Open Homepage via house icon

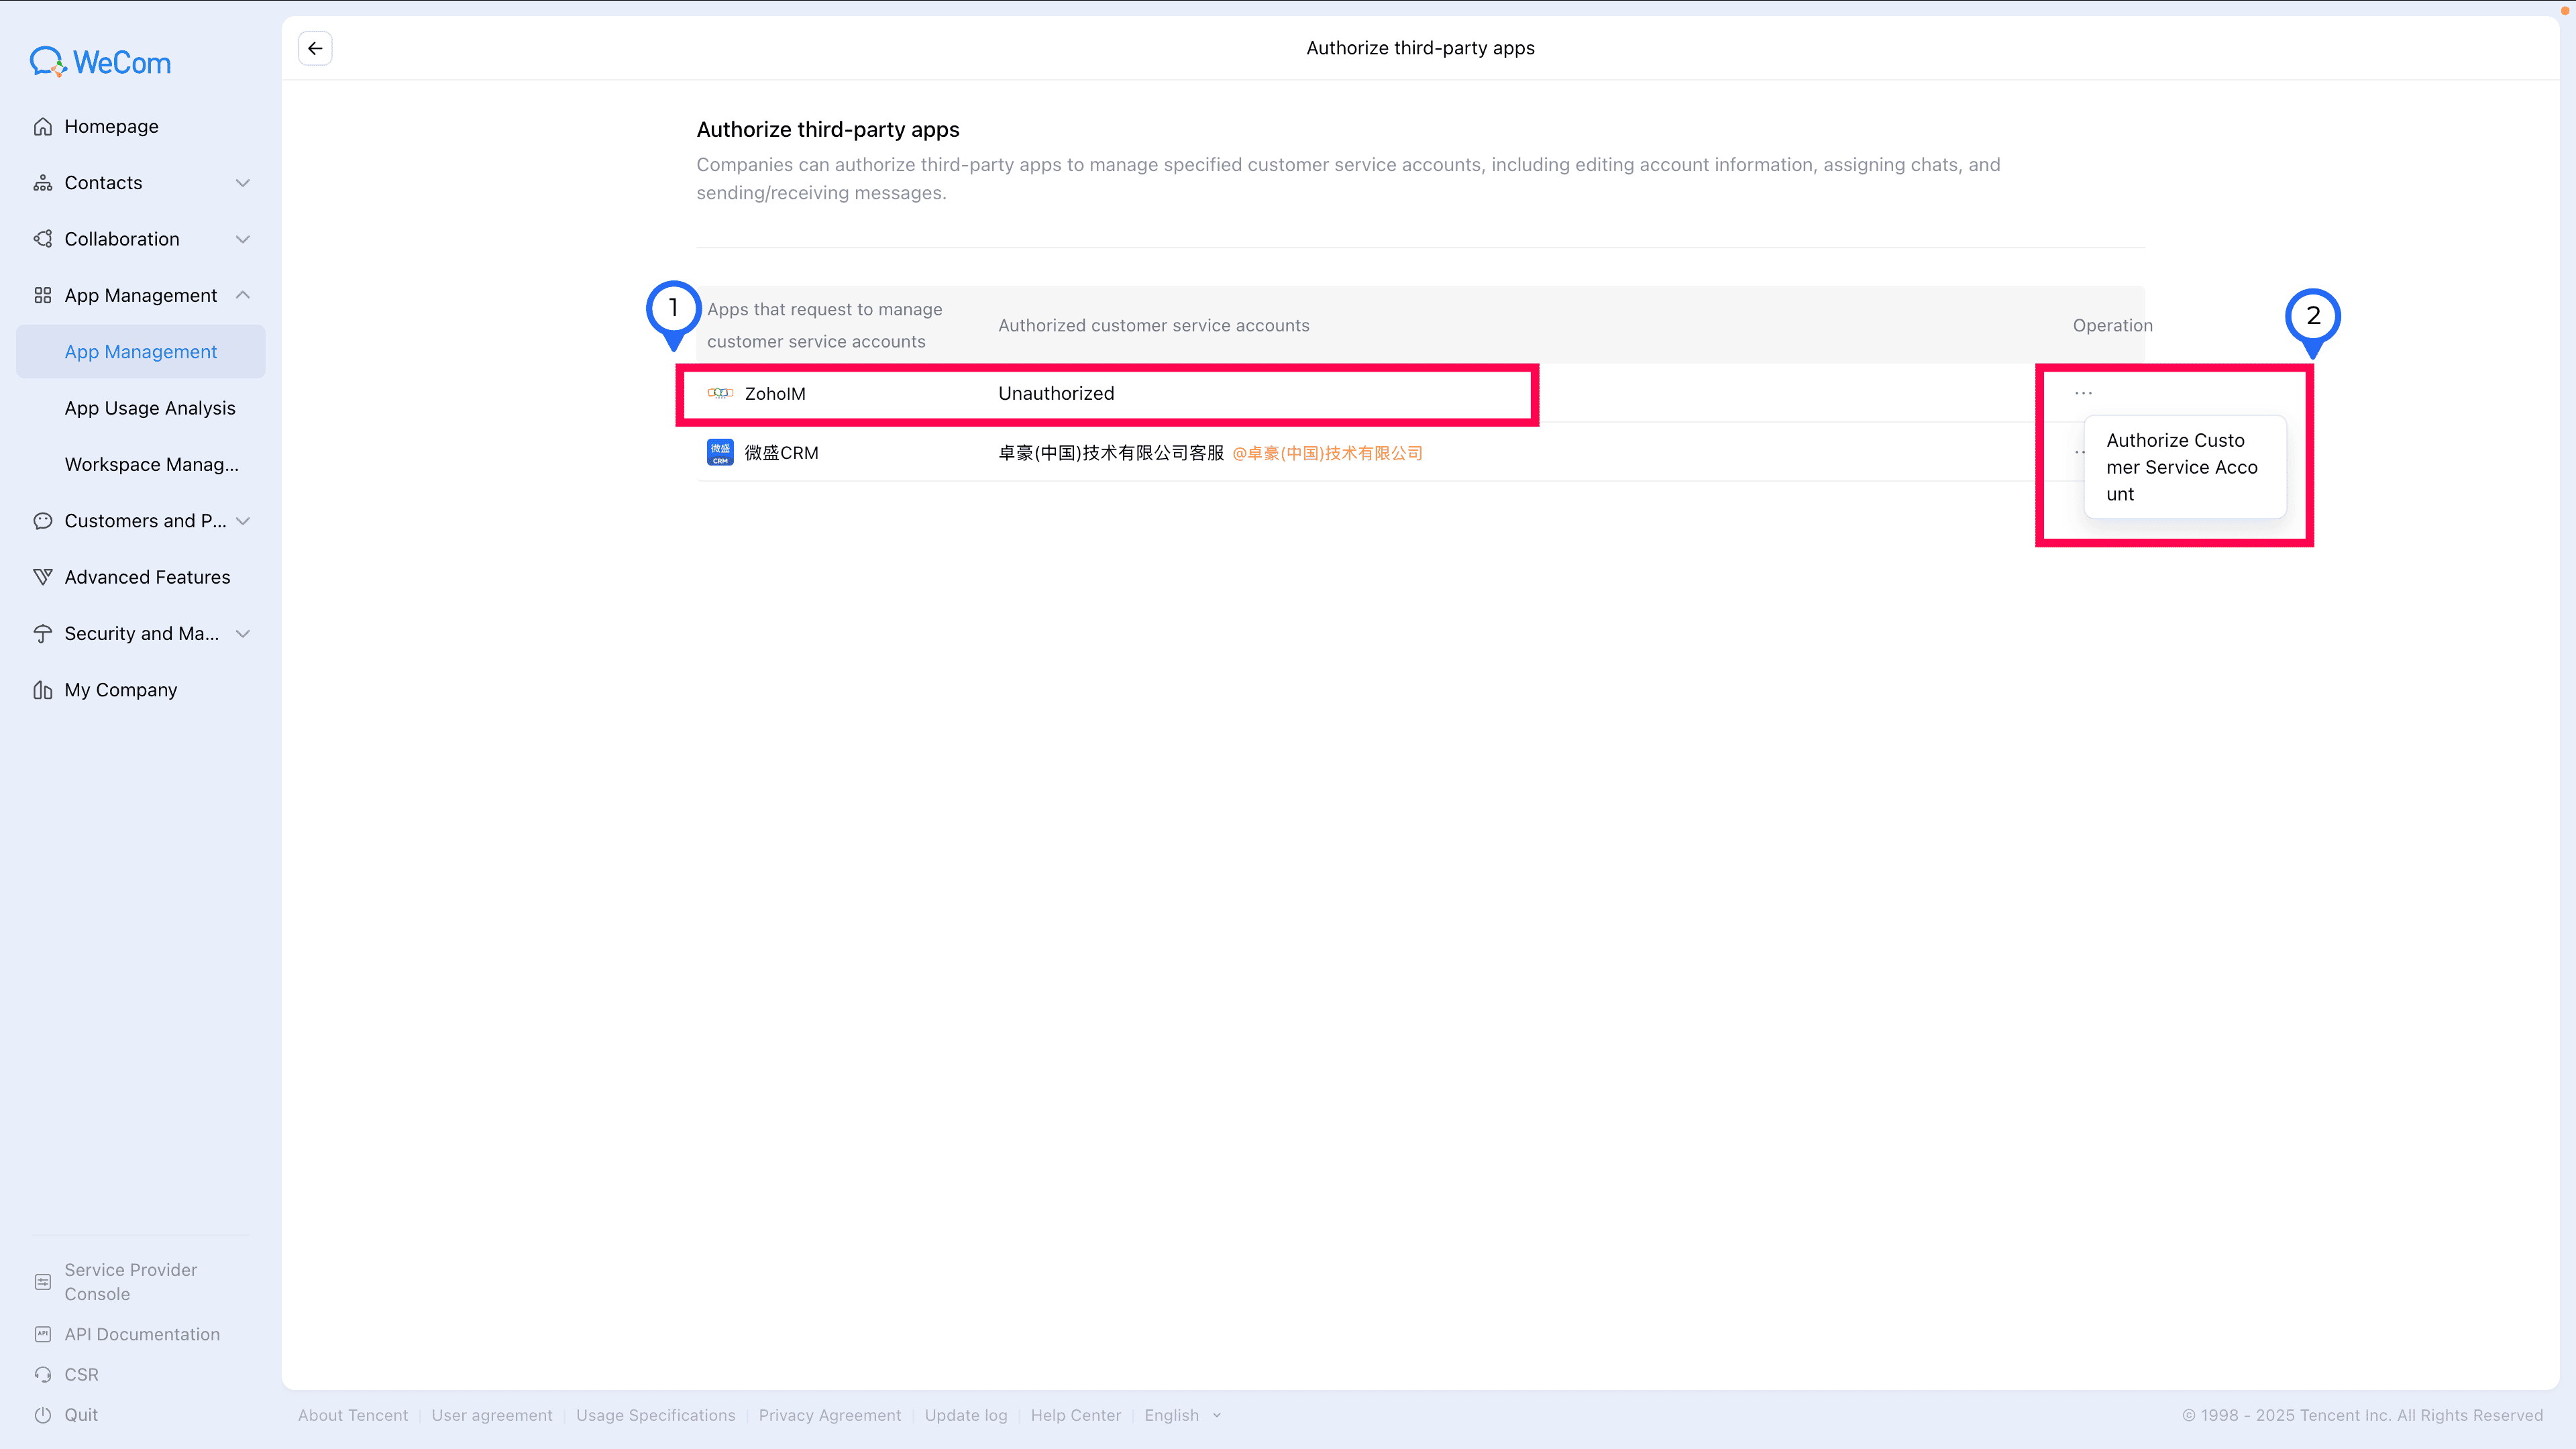click(42, 126)
